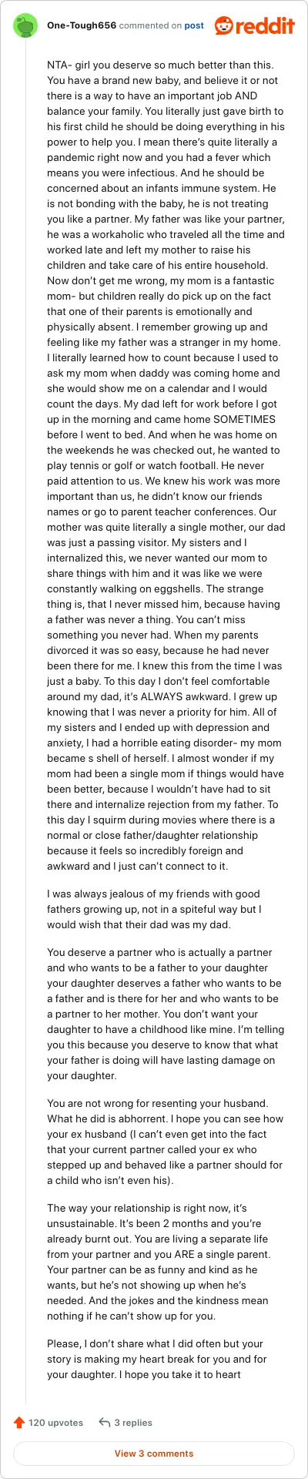Click the "View 3 comments" button
308x1479 pixels.
[x=154, y=1453]
